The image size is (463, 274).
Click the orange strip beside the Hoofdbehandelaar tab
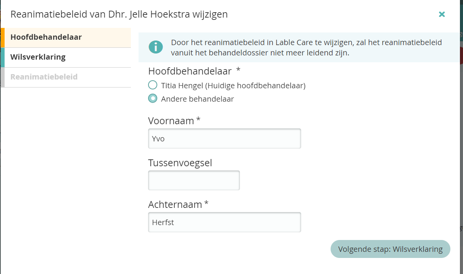tap(2, 37)
